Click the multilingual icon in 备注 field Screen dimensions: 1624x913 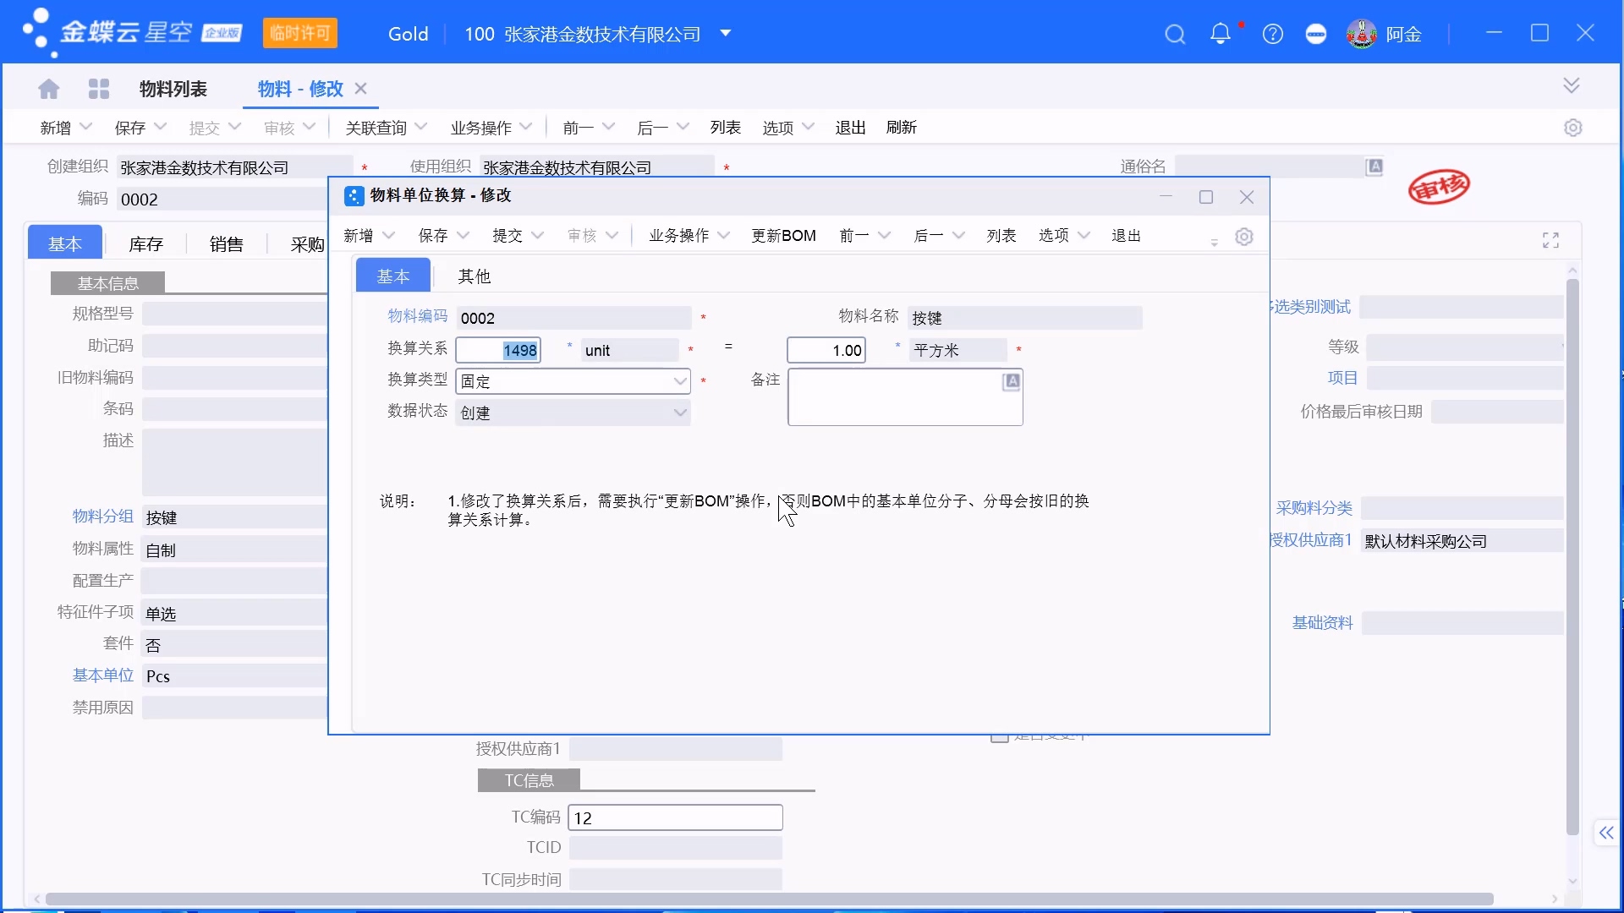click(1012, 382)
